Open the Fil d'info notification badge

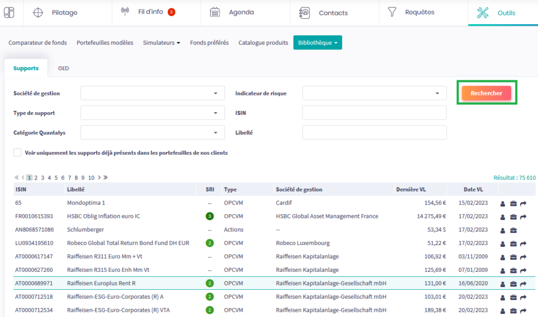[171, 12]
